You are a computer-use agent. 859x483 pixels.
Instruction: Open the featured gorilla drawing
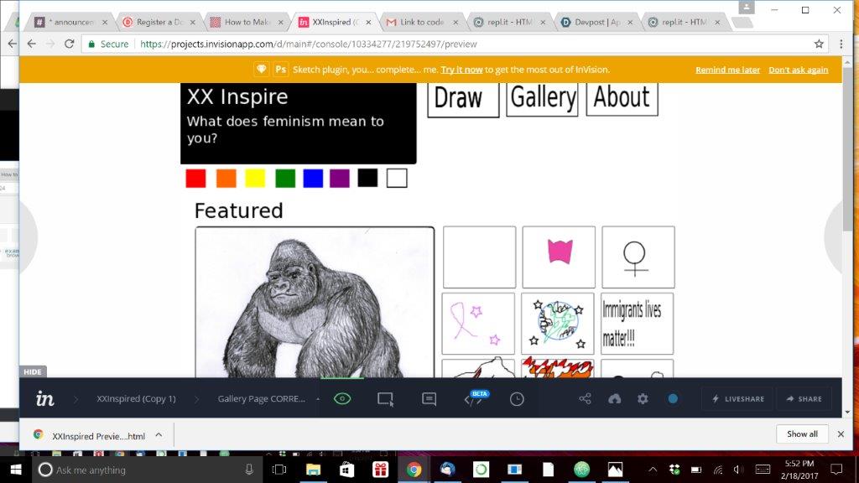(x=315, y=302)
